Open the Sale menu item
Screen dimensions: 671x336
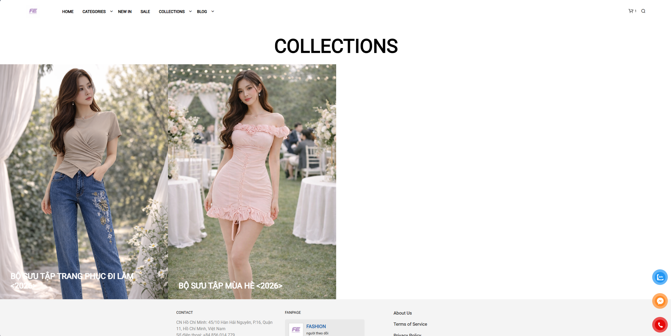pos(145,12)
